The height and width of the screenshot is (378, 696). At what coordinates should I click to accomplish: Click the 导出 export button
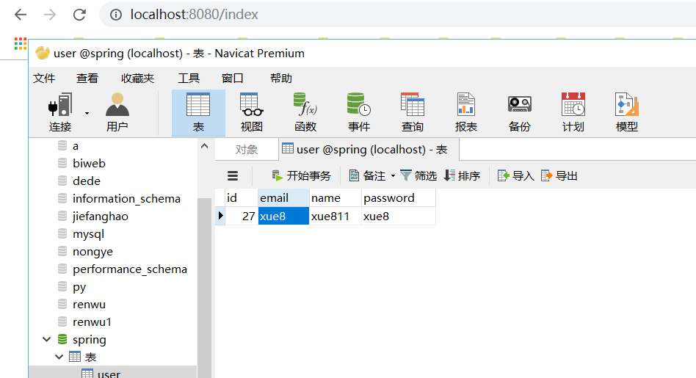(x=559, y=176)
